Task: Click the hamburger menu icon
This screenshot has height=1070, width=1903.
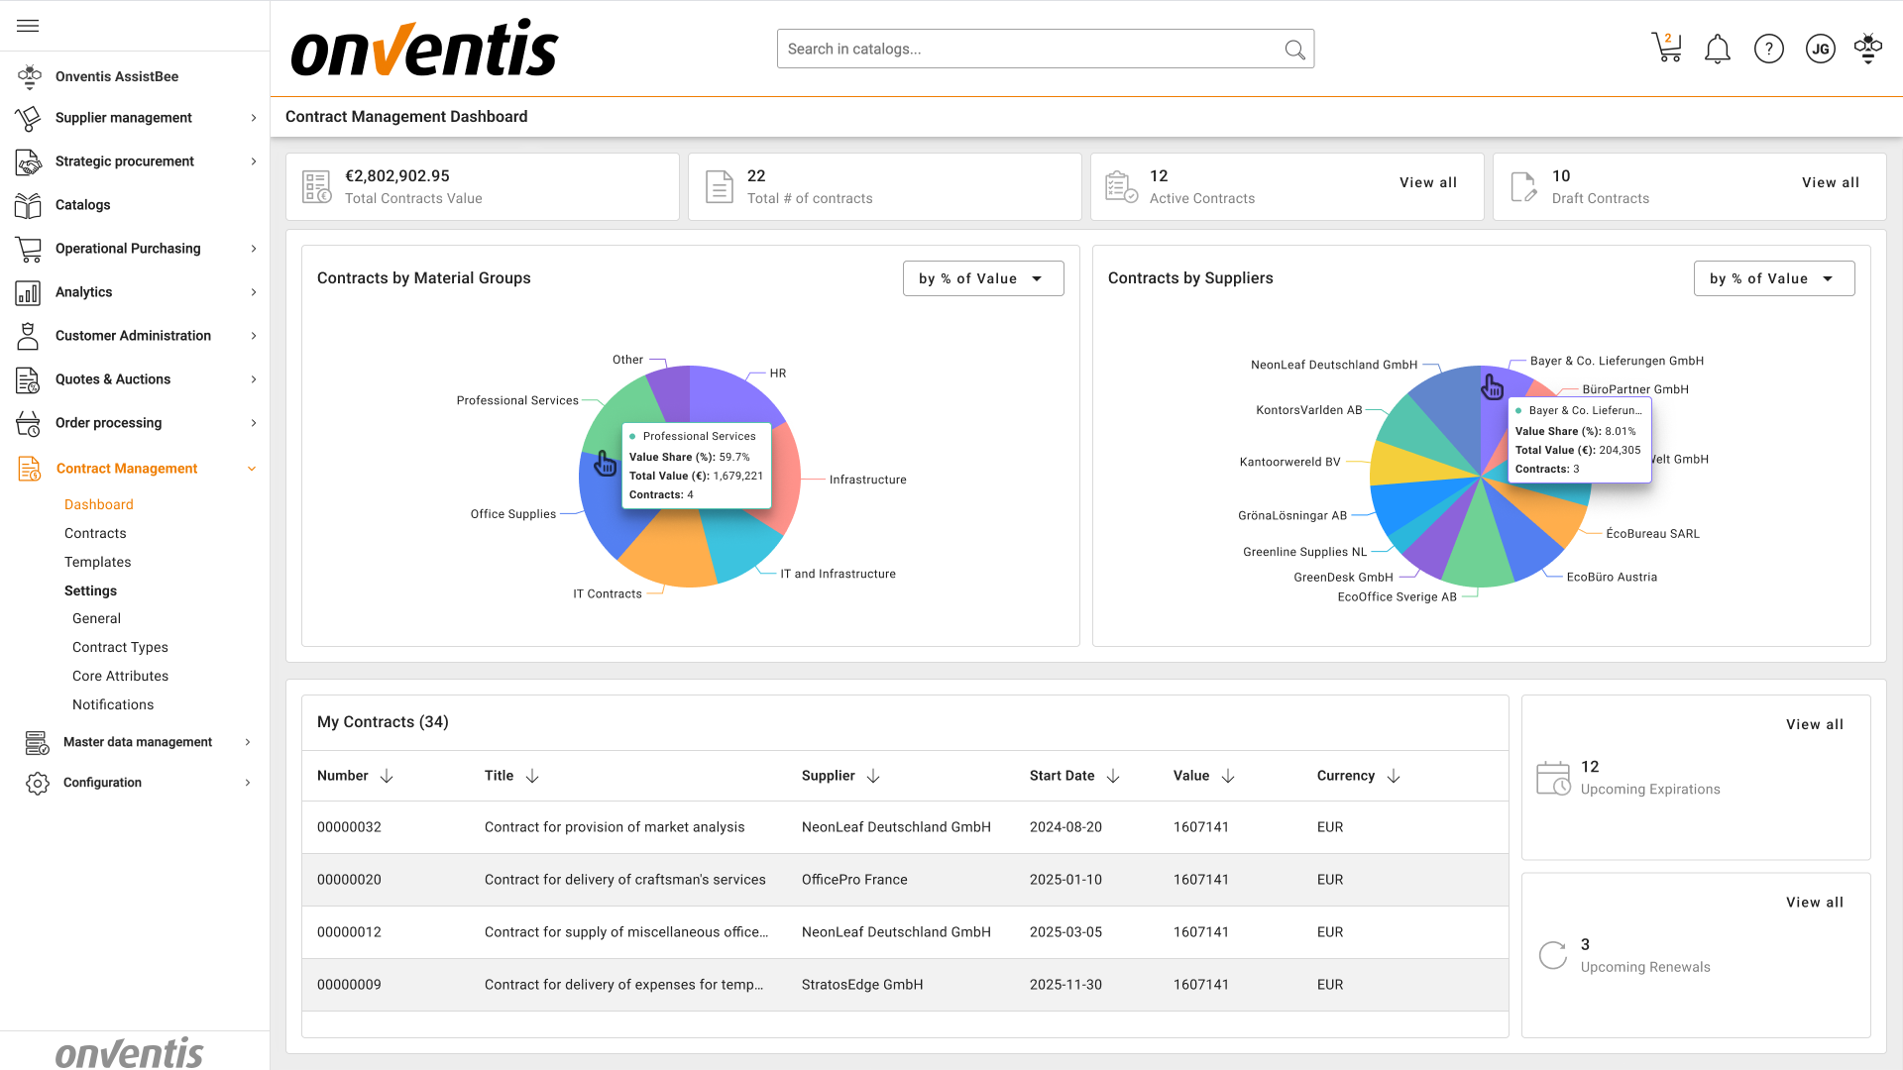Action: 28,26
